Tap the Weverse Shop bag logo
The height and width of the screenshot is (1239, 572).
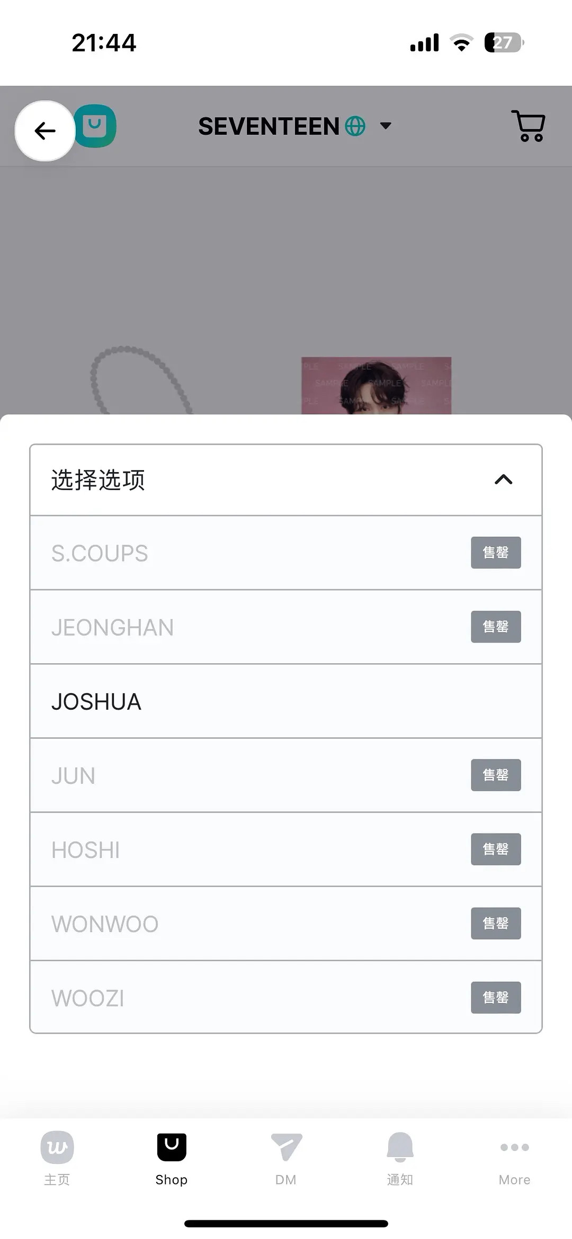coord(95,126)
